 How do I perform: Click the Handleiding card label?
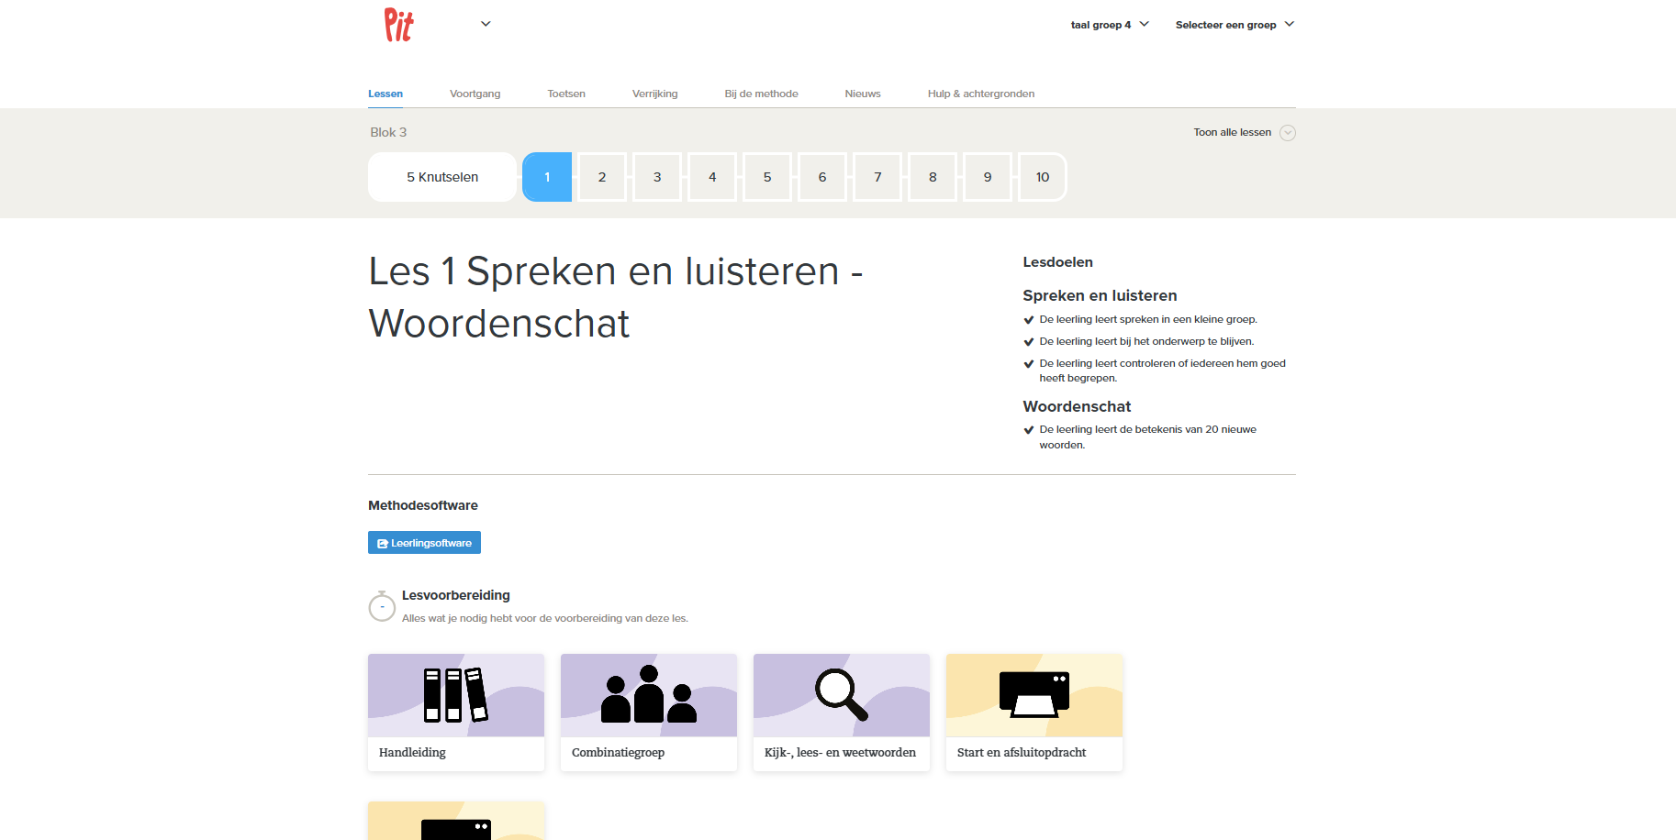coord(412,752)
